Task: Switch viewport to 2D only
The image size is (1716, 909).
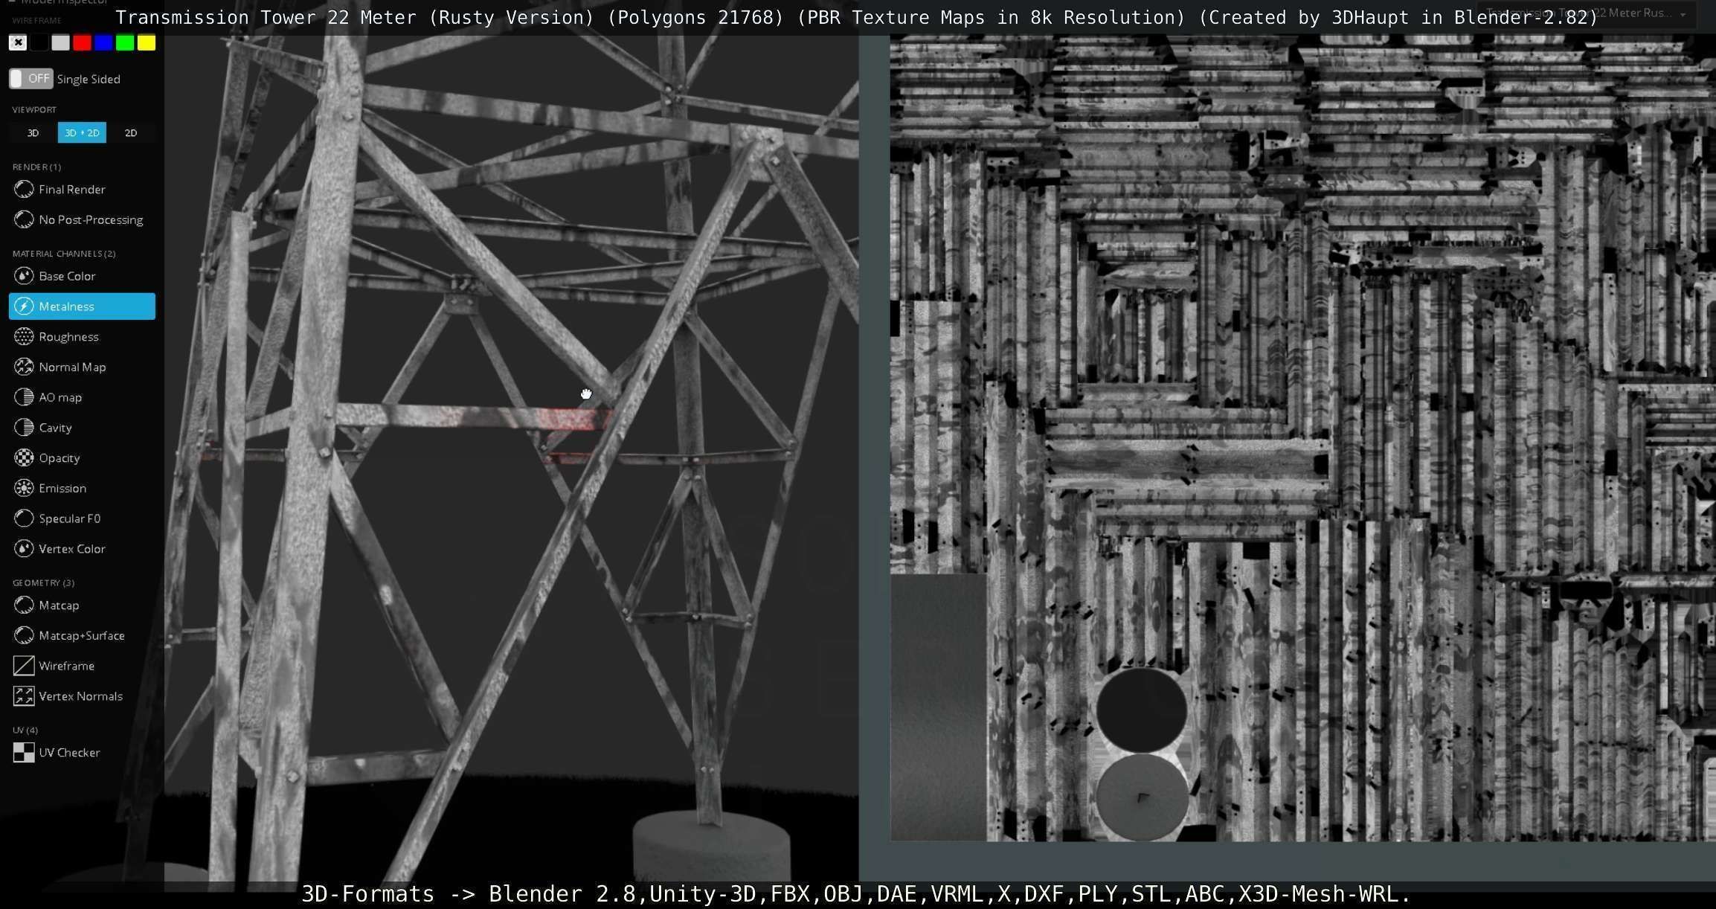Action: (131, 132)
